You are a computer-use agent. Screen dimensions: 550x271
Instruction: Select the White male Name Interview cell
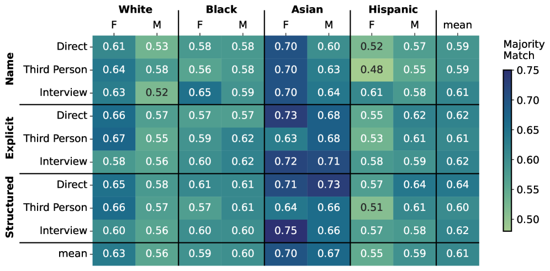157,93
